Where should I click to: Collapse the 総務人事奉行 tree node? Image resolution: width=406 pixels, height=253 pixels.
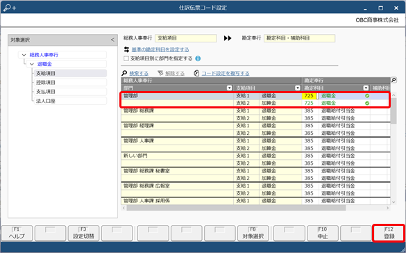[x=24, y=55]
